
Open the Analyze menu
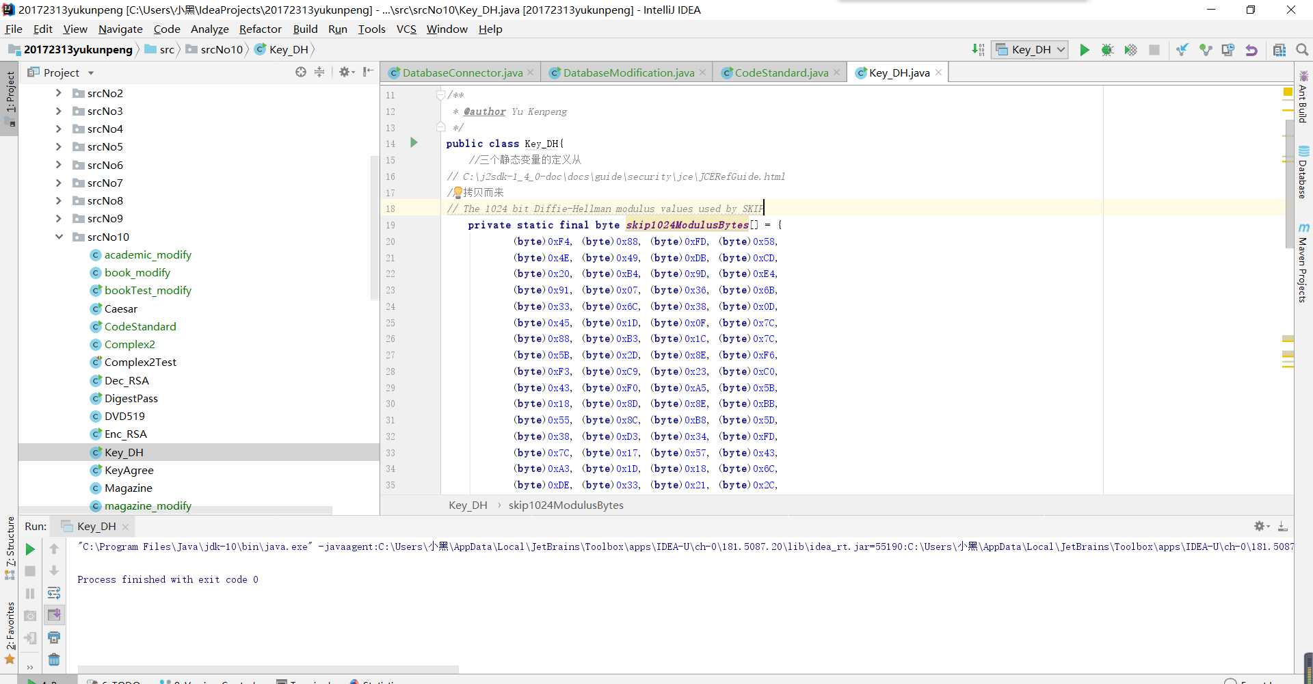pyautogui.click(x=209, y=29)
